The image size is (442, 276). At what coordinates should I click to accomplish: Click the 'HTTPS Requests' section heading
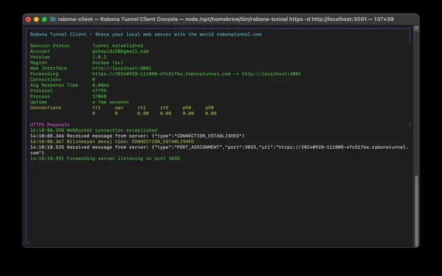(50, 124)
